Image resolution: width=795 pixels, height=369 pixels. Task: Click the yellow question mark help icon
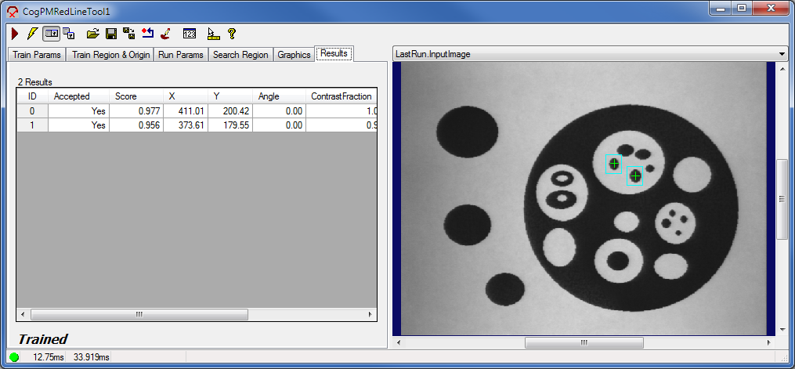232,34
